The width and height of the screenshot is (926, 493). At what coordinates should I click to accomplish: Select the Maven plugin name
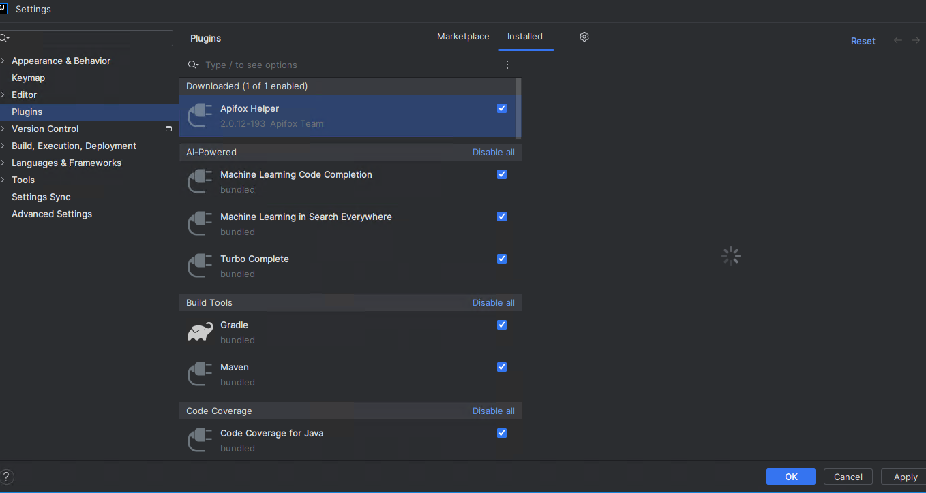[235, 367]
